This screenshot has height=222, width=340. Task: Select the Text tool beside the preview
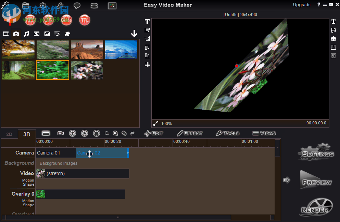[147, 21]
